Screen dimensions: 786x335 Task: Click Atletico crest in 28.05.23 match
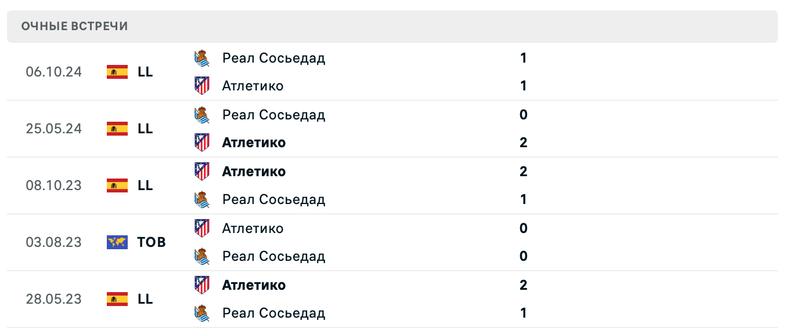coord(201,285)
